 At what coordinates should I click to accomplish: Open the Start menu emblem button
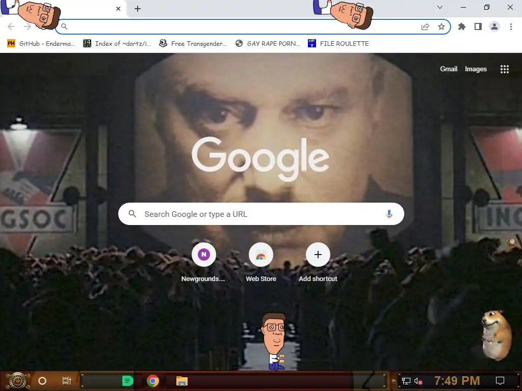[x=18, y=381]
